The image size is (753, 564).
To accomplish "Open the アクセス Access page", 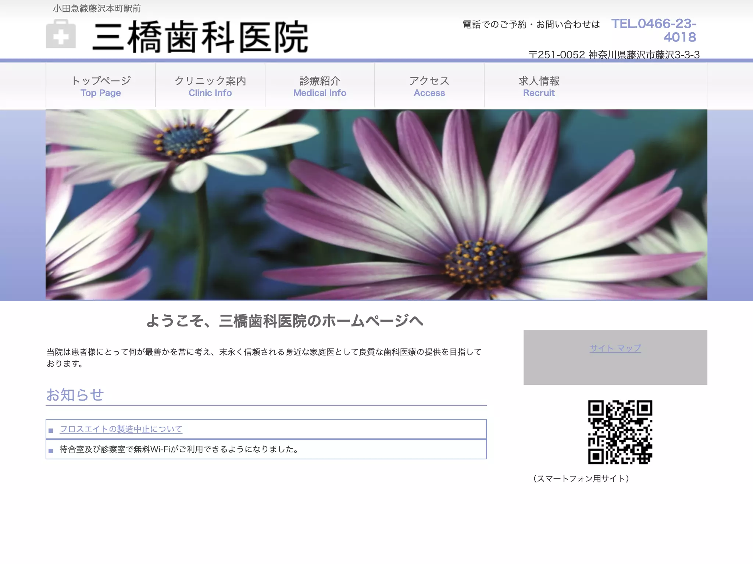I will click(429, 86).
